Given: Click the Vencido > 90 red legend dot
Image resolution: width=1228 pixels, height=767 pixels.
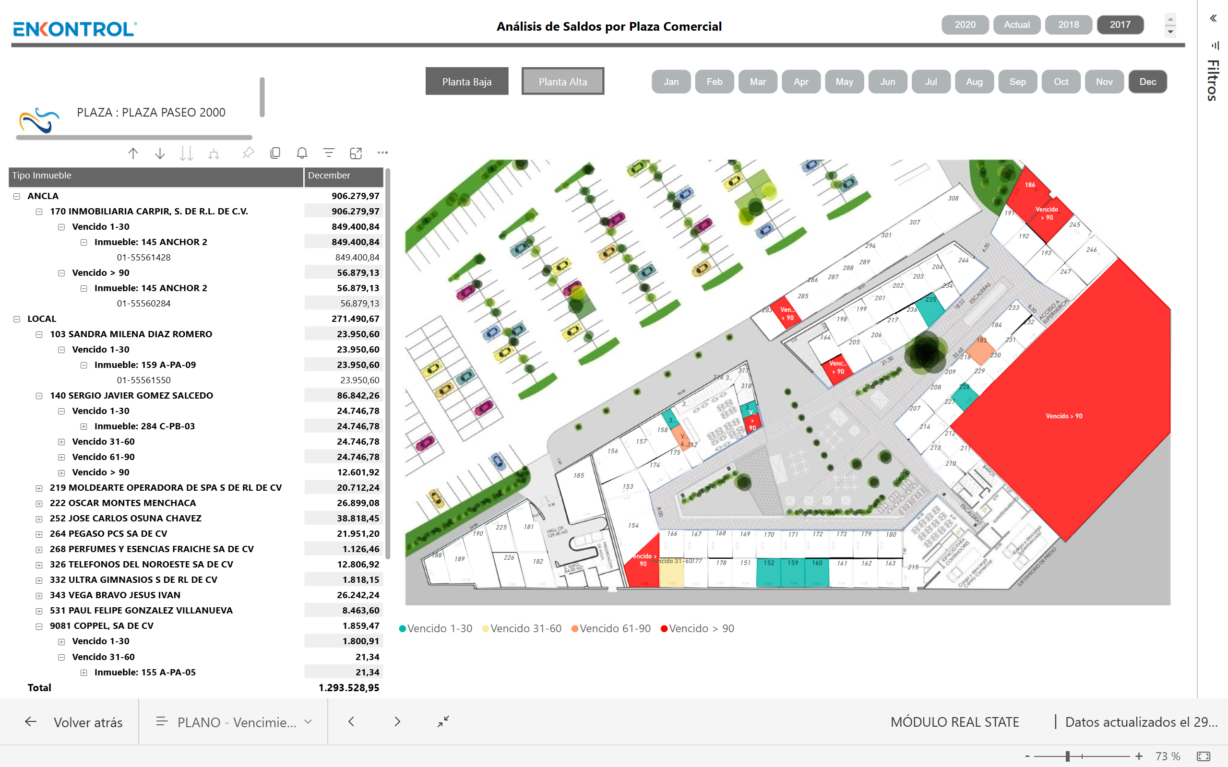Looking at the screenshot, I should [664, 628].
